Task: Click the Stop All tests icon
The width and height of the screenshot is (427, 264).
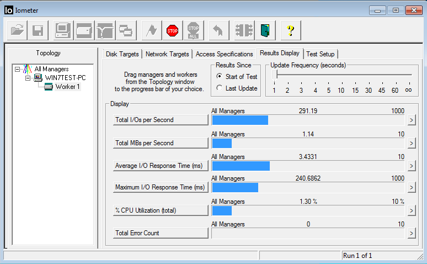Action: [x=193, y=30]
